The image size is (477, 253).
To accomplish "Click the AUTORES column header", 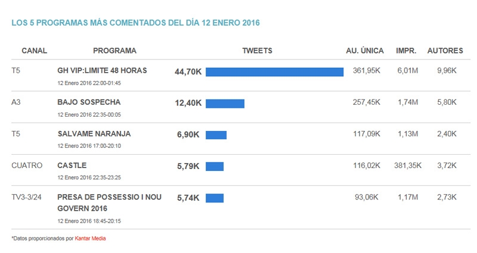I will point(445,51).
